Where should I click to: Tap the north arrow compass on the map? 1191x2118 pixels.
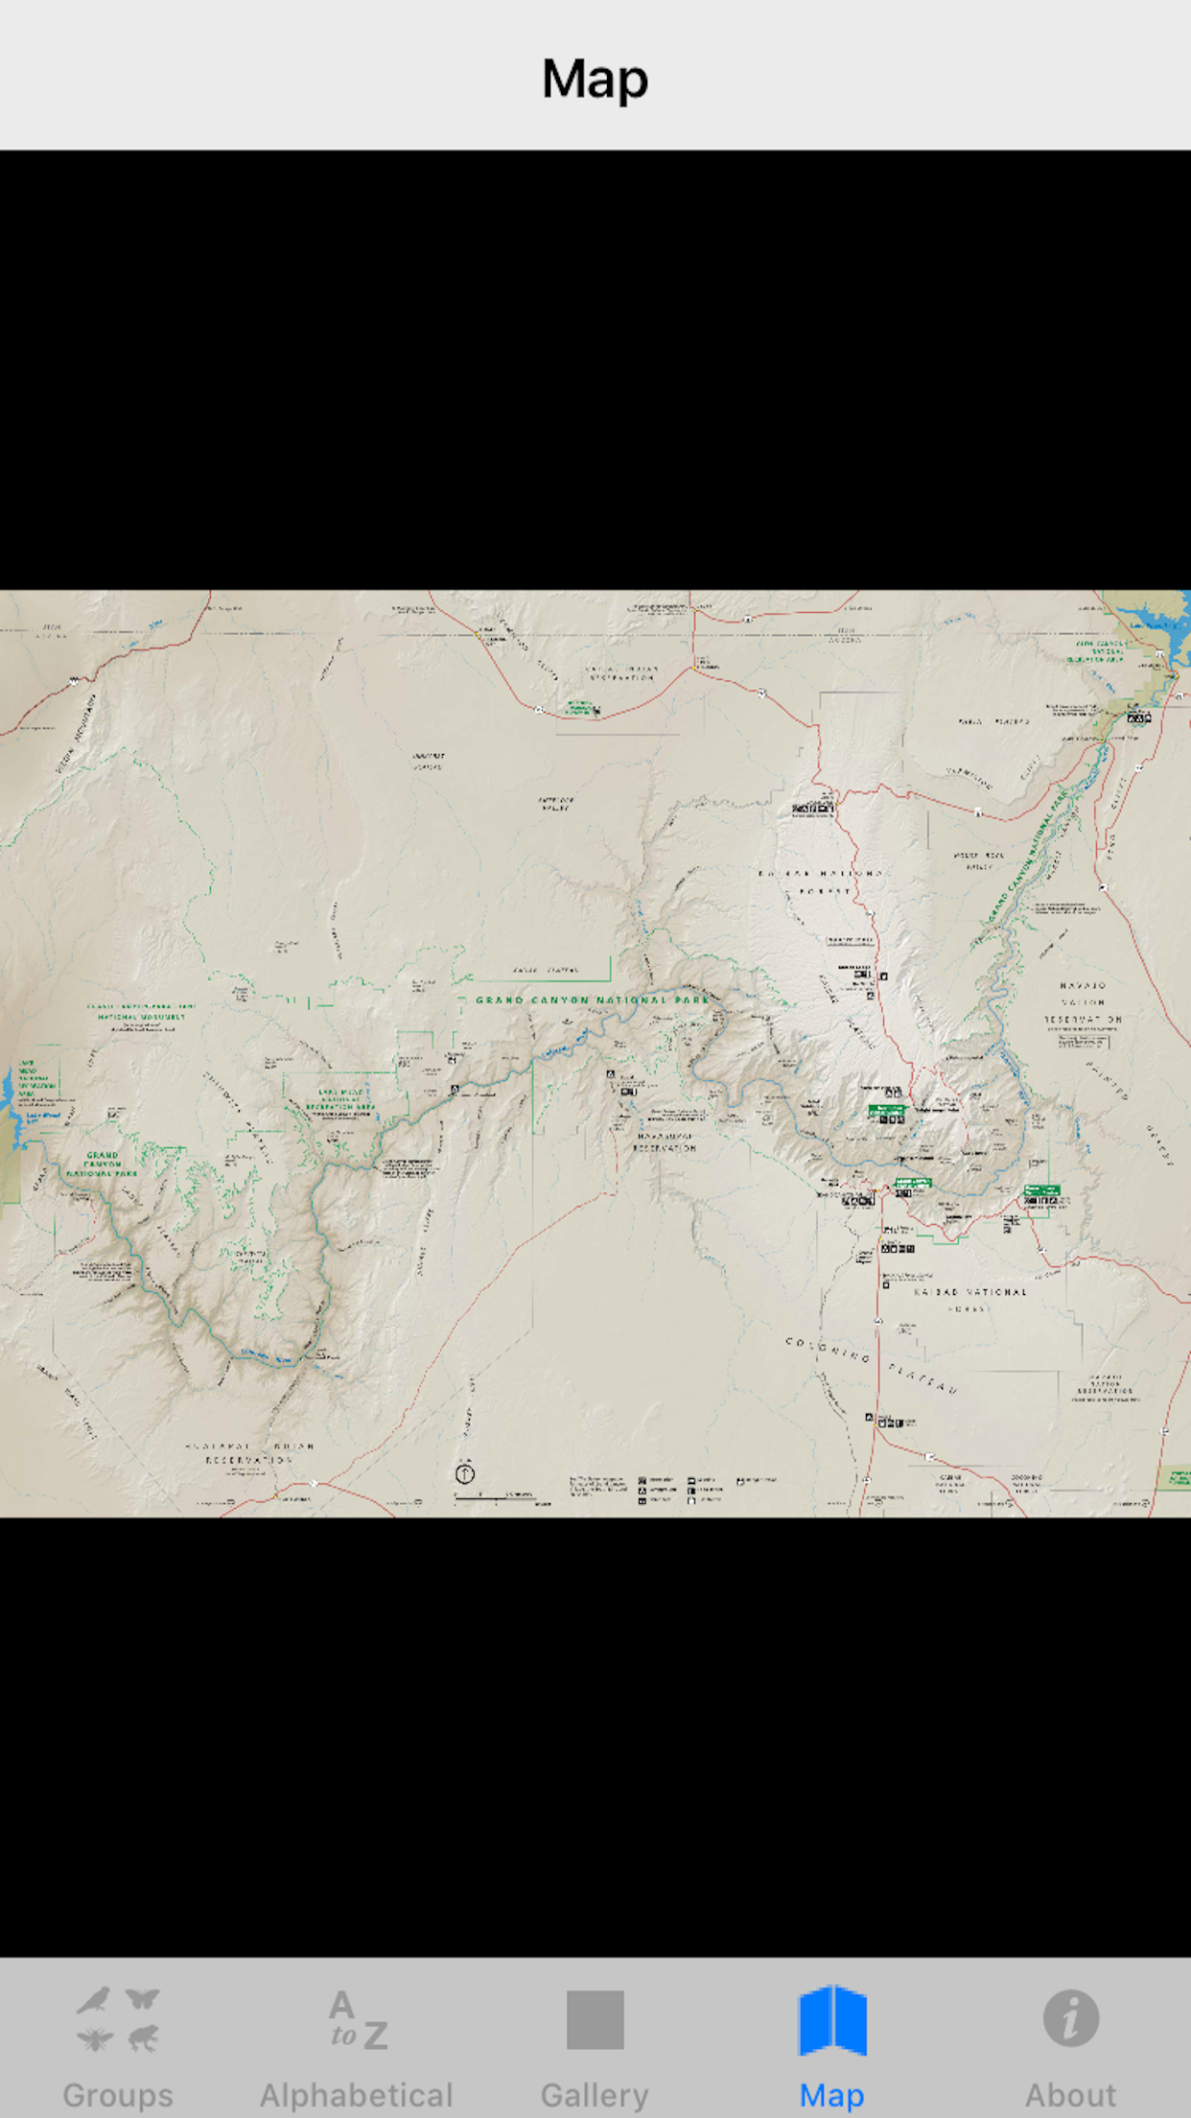[464, 1473]
